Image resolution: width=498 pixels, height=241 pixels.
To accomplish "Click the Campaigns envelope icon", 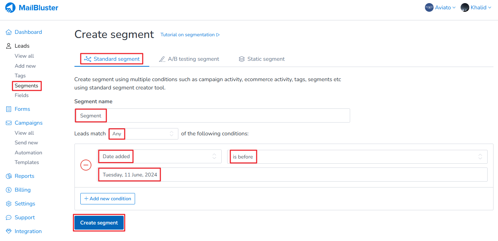I will (9, 123).
